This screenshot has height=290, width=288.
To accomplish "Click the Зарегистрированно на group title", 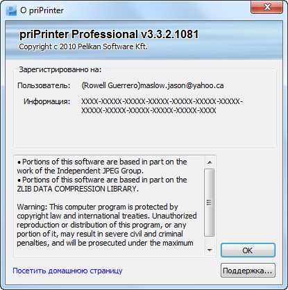I will [x=60, y=69].
